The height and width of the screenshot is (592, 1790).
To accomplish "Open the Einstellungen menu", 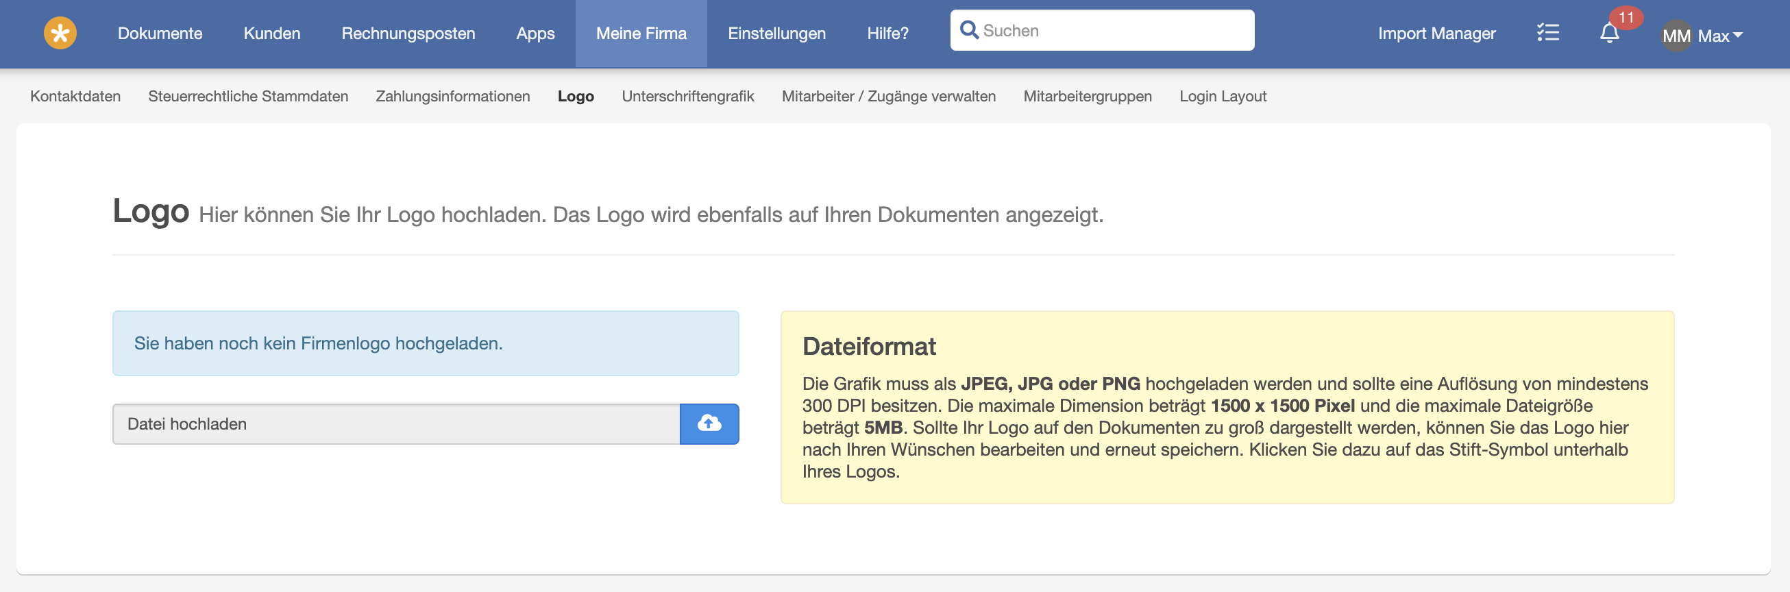I will tap(776, 34).
